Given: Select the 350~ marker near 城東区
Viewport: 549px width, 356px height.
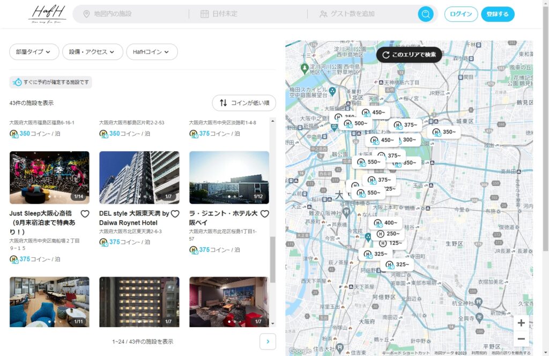Looking at the screenshot, I should click(x=444, y=132).
